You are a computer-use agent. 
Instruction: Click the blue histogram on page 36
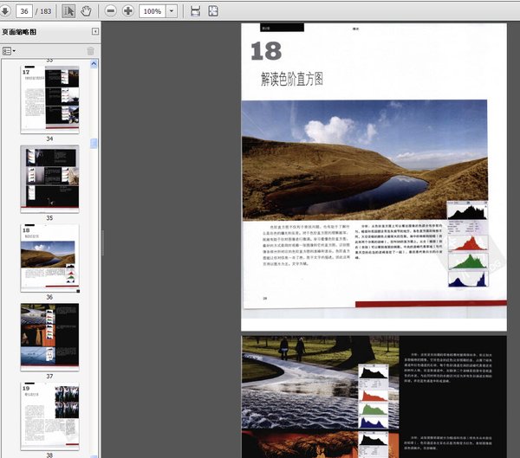click(x=468, y=279)
